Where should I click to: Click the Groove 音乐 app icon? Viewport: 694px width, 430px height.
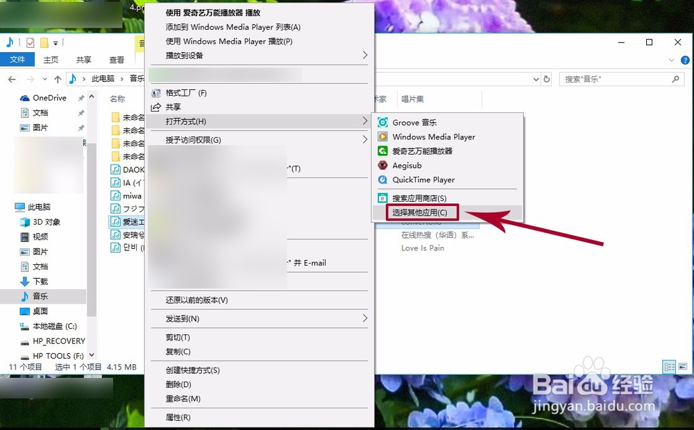pyautogui.click(x=383, y=123)
